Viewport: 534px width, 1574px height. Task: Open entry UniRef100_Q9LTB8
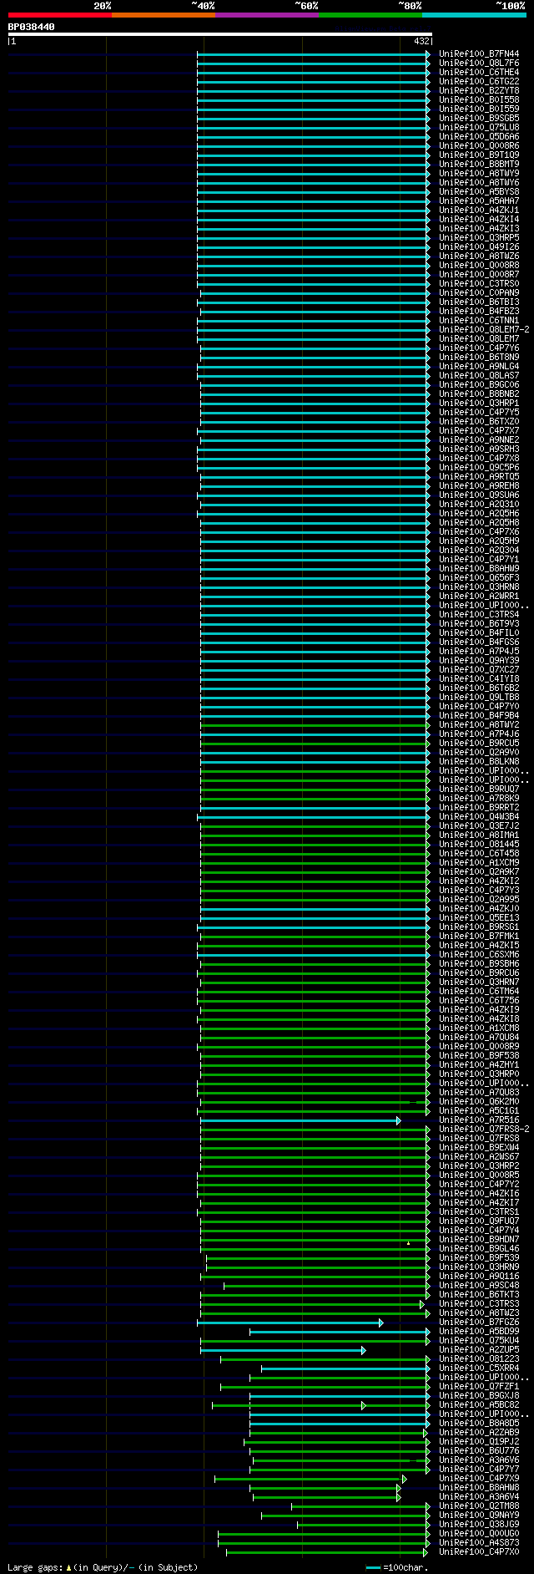pyautogui.click(x=479, y=698)
